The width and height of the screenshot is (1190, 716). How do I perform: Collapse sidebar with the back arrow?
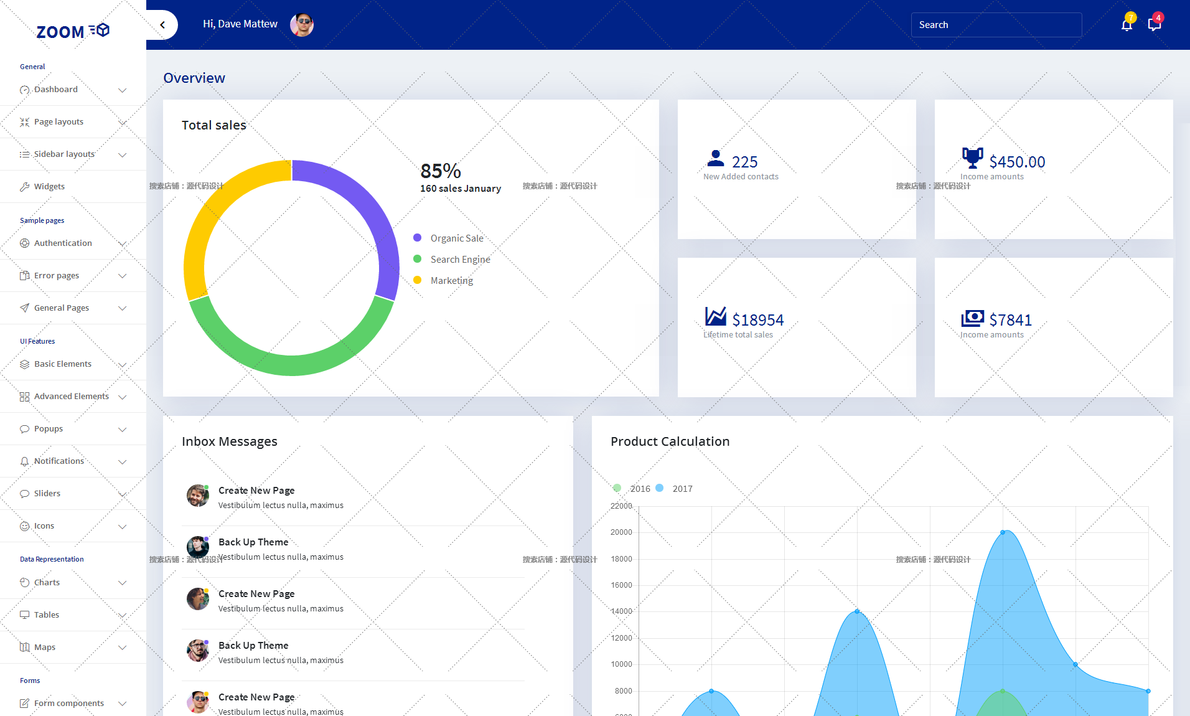[x=162, y=25]
